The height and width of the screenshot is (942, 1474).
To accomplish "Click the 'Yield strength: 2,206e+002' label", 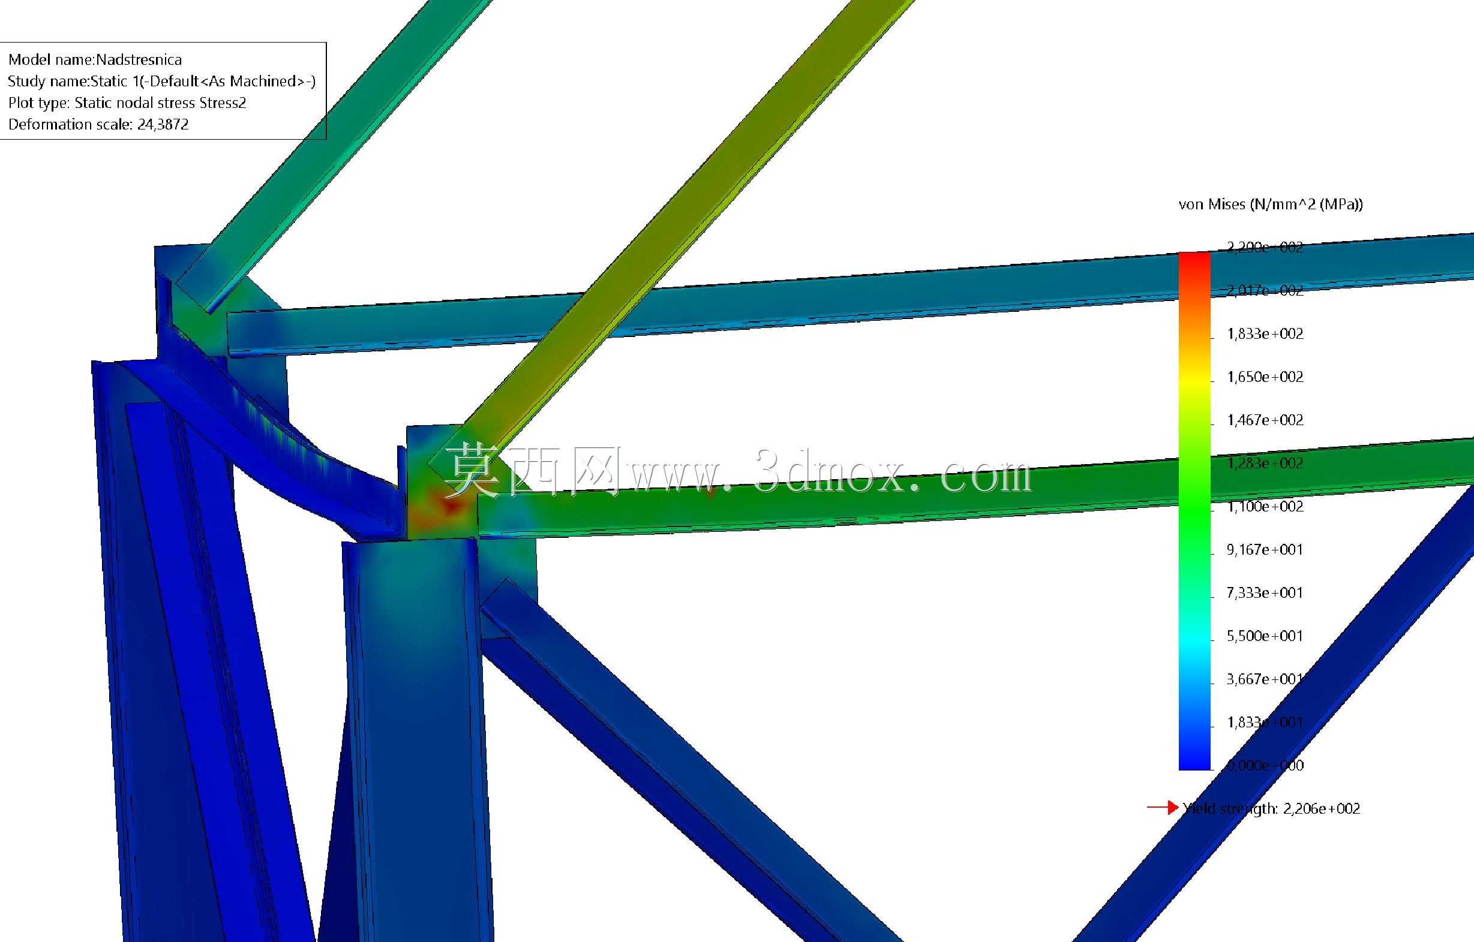I will point(1271,809).
